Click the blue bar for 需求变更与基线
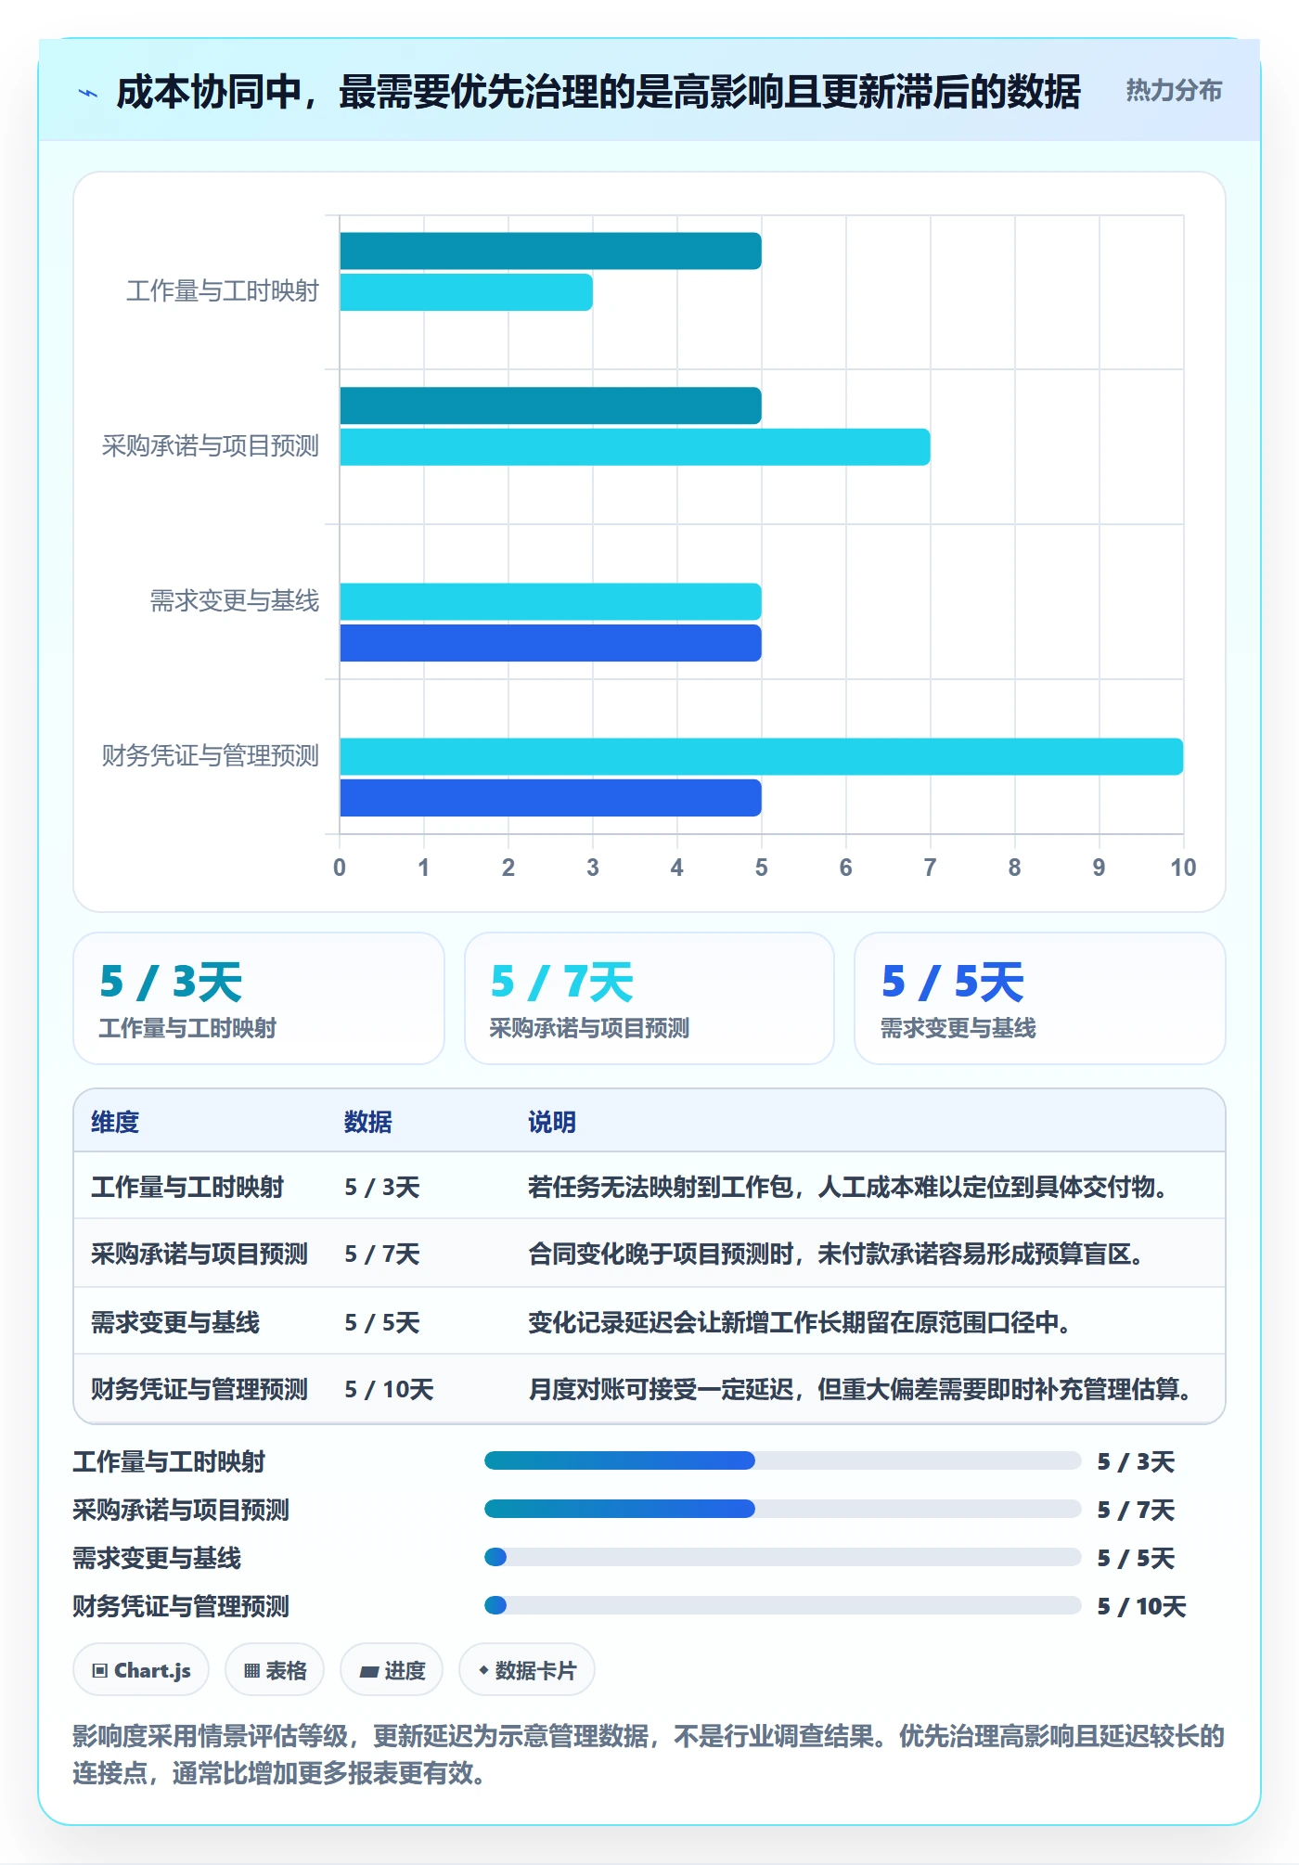 pyautogui.click(x=551, y=643)
